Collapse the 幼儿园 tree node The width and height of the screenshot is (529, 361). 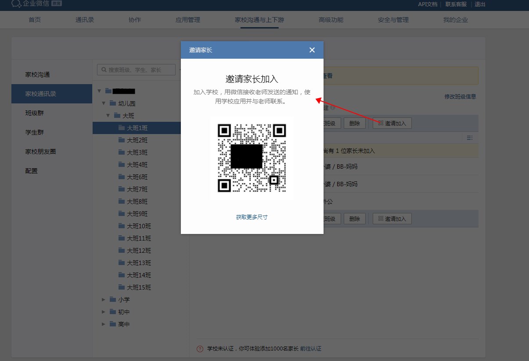pos(104,103)
